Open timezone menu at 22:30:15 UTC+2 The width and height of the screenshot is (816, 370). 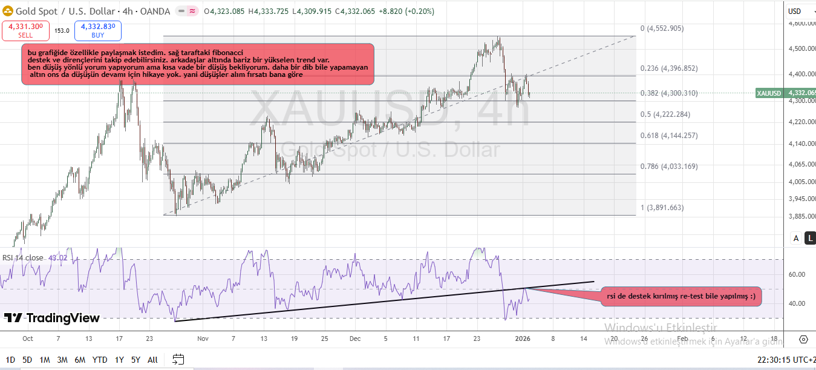pyautogui.click(x=786, y=360)
